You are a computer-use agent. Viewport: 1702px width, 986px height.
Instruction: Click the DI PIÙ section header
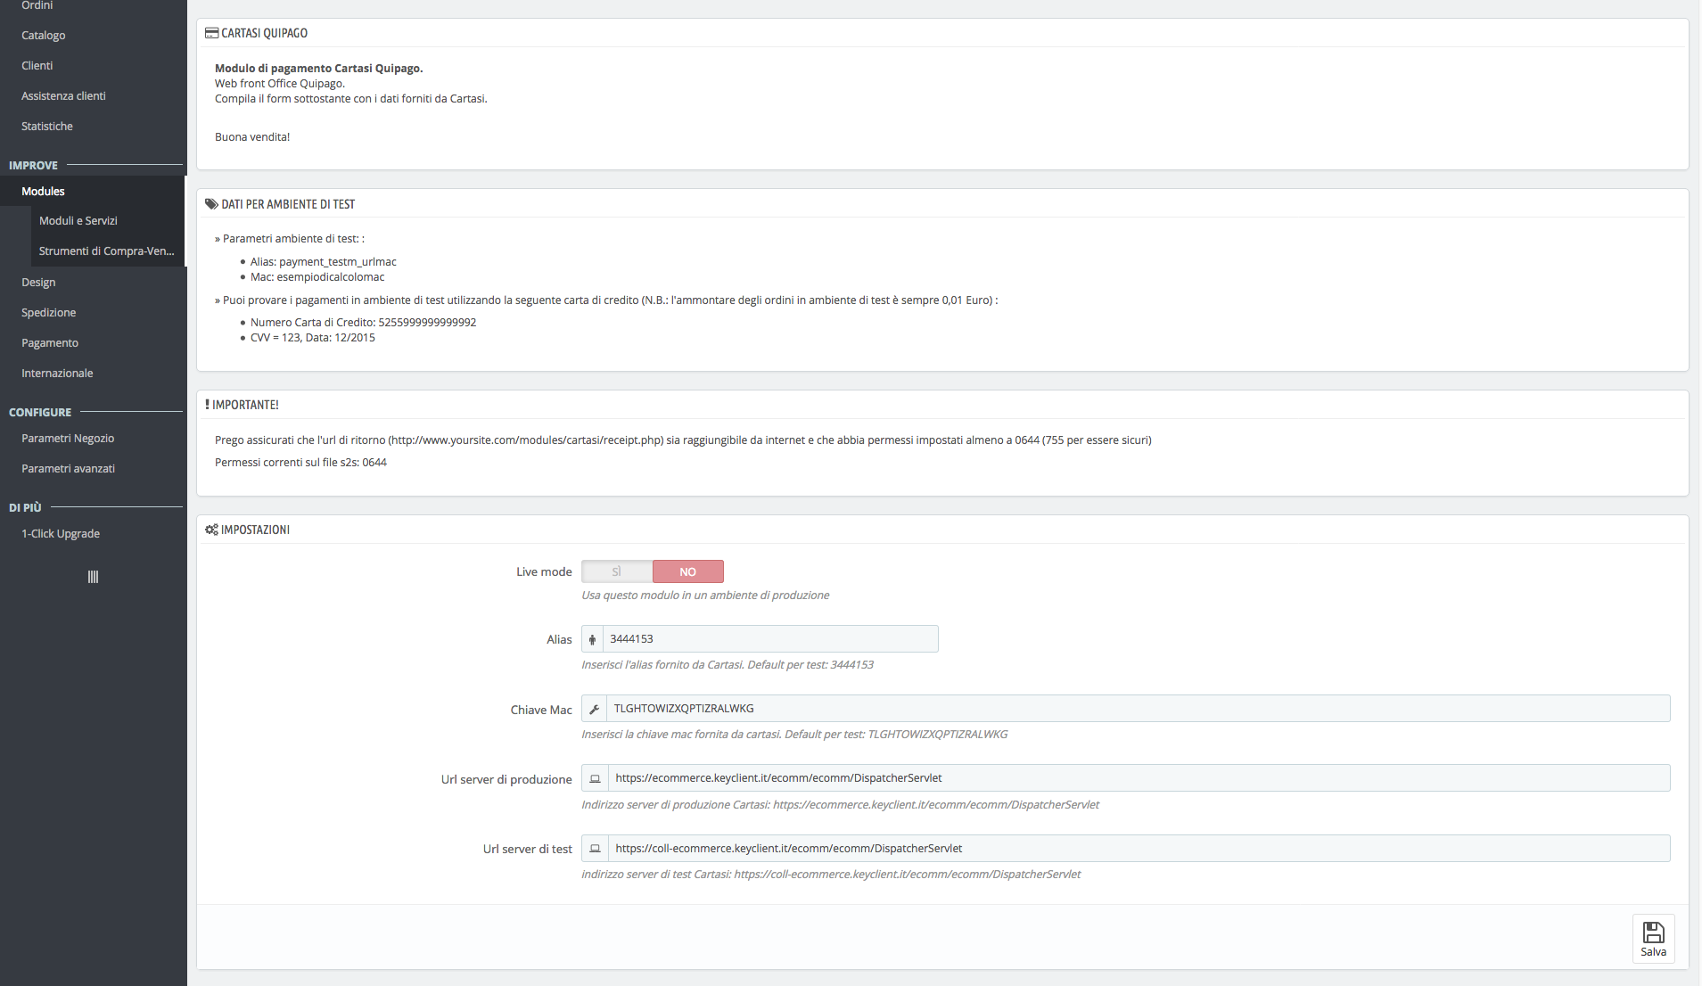pos(25,508)
